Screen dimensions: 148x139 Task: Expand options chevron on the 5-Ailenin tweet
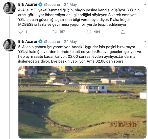(145, 41)
